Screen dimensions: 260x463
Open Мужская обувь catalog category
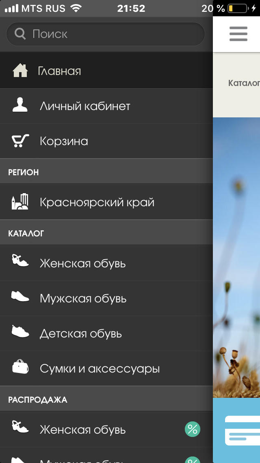click(x=83, y=299)
